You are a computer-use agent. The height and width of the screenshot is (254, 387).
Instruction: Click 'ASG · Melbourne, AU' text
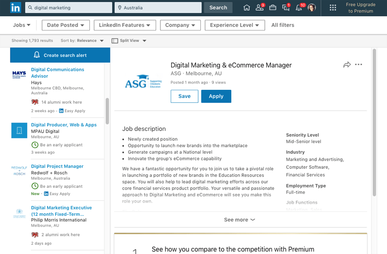pos(196,73)
